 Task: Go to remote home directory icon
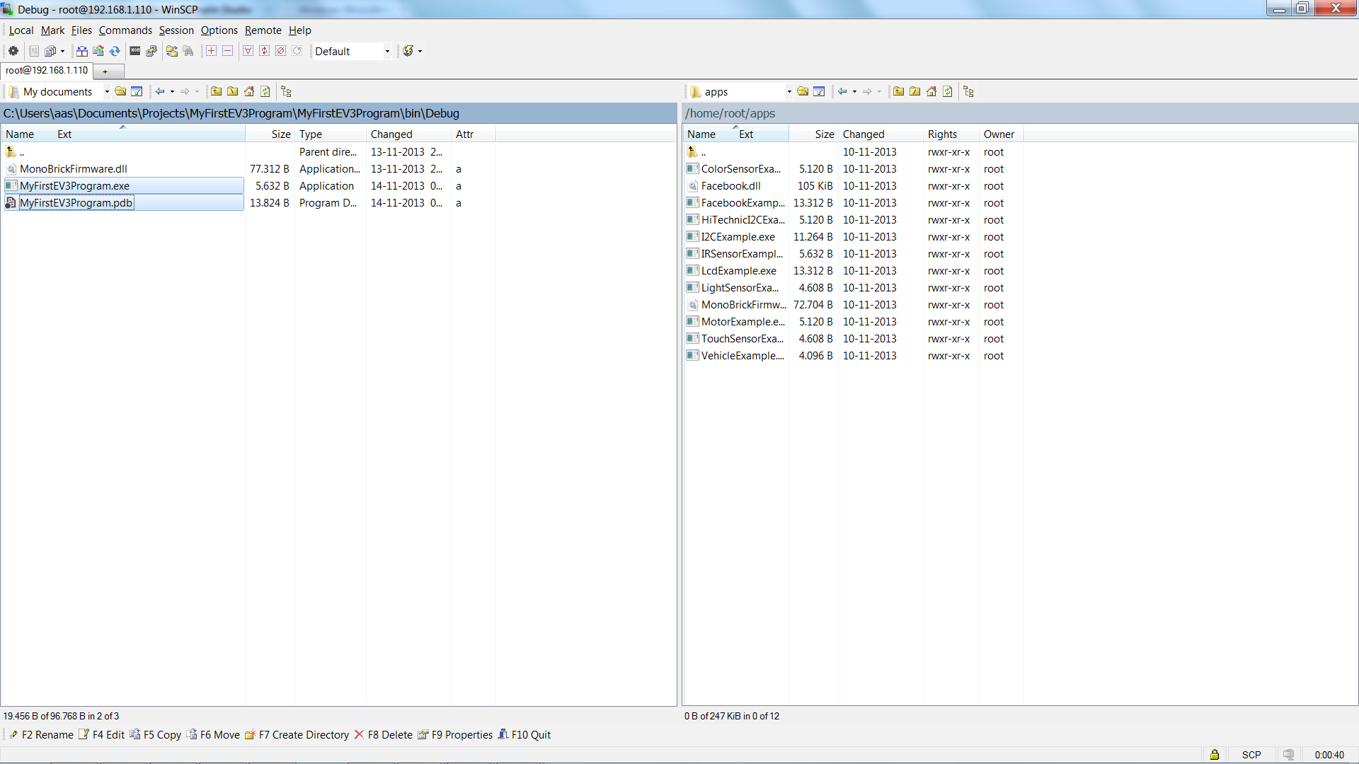click(931, 91)
